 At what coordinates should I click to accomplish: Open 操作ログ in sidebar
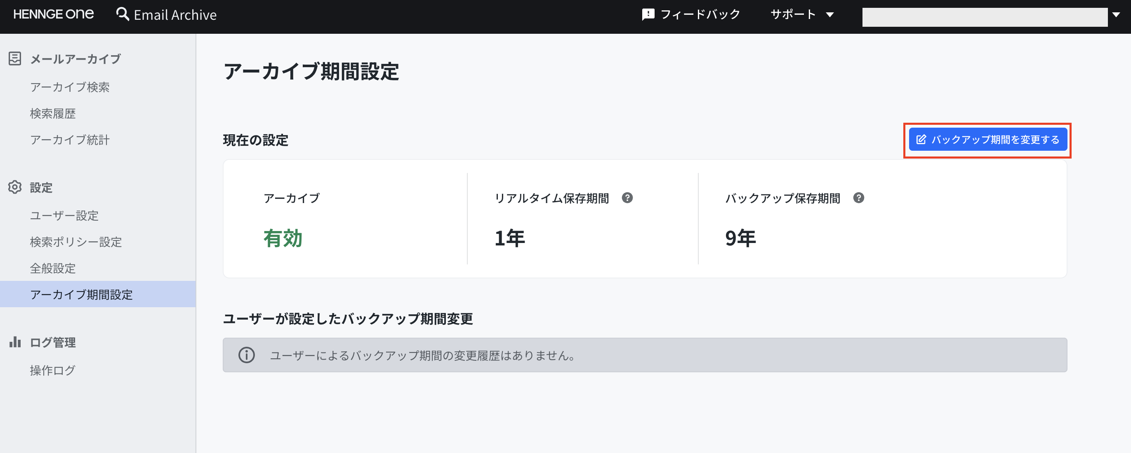(53, 370)
